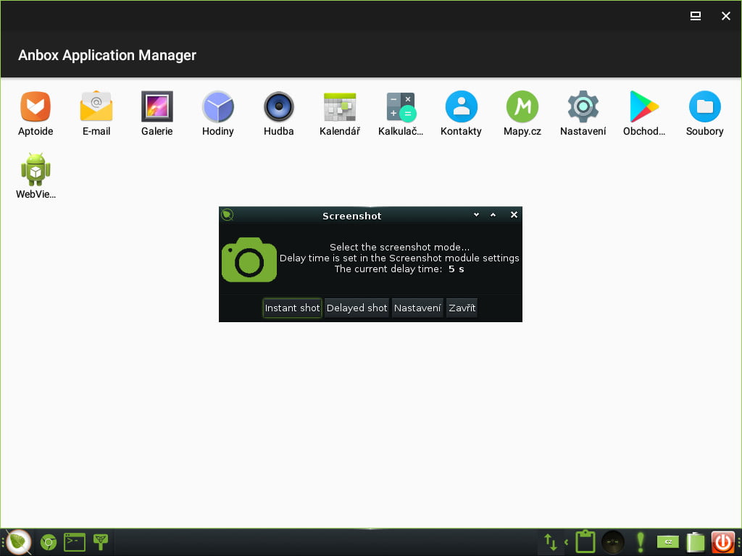This screenshot has height=556, width=742.
Task: Open the Hodiny clock app
Action: [217, 114]
